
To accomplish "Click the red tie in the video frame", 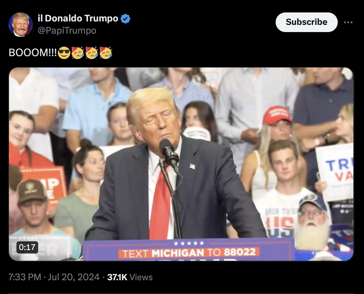I will click(160, 204).
